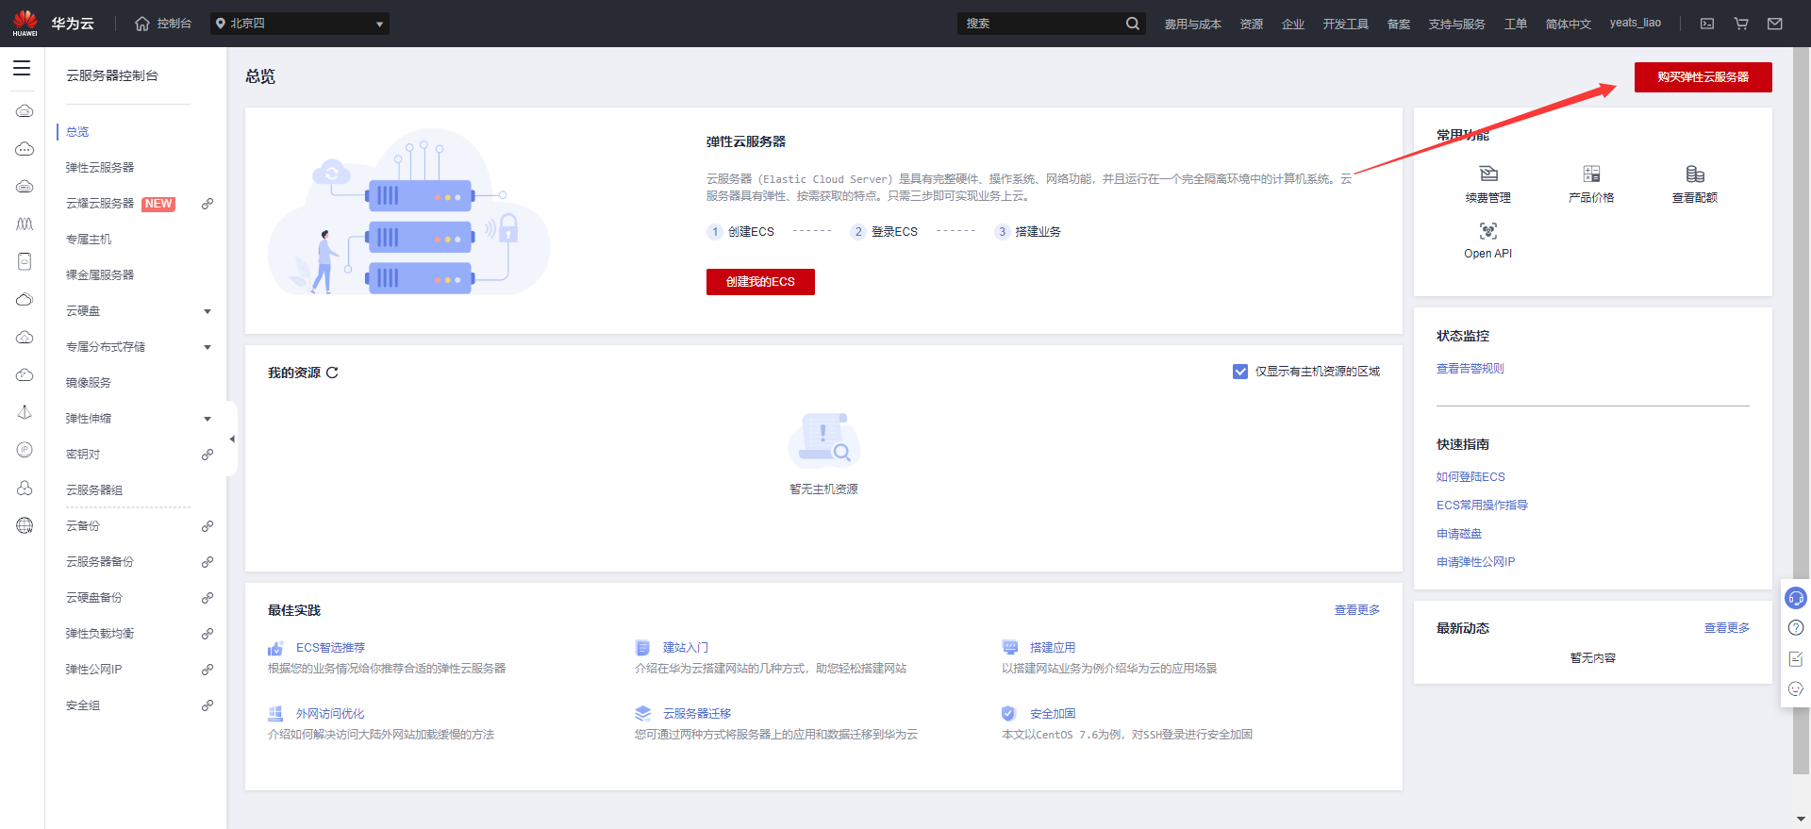Open 支持与服务 in top navigation

click(x=1456, y=24)
